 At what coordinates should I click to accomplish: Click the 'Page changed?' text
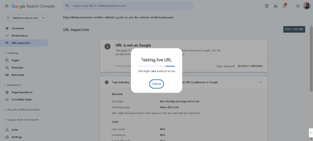[225, 66]
